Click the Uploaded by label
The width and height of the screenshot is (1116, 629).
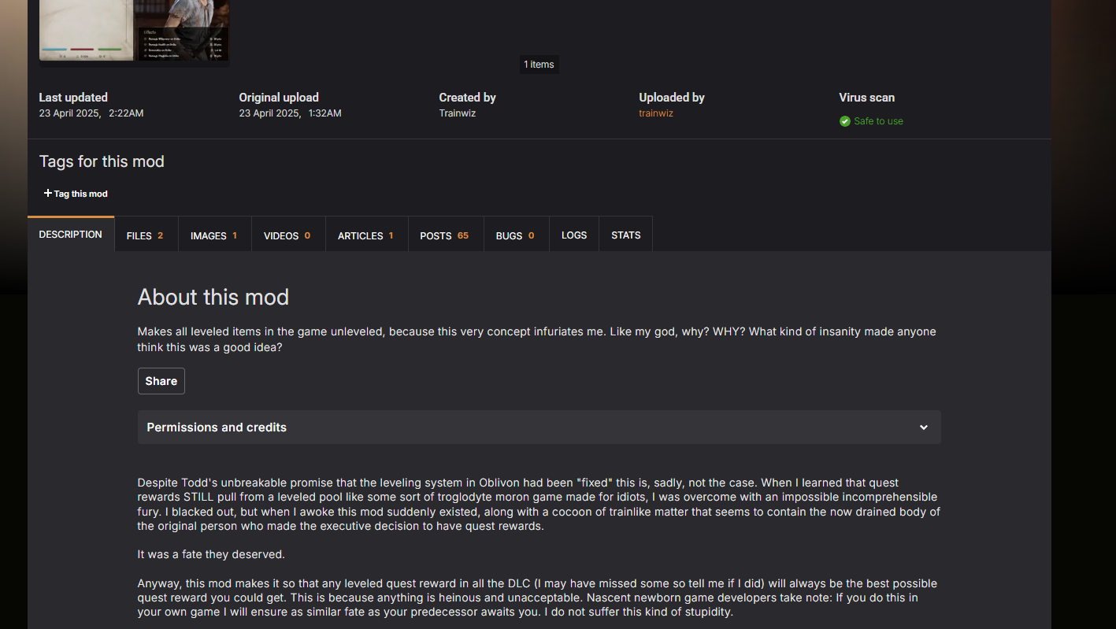pos(672,98)
